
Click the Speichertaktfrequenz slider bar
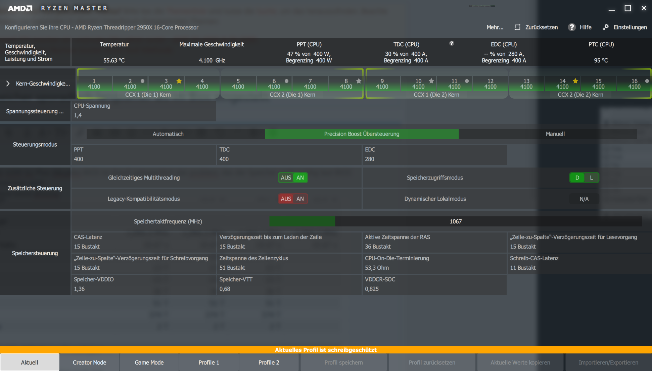[455, 221]
